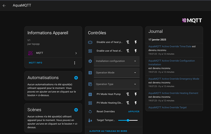211x134 pixels.
Task: Add a new scene with plus icon
Action: click(76, 110)
